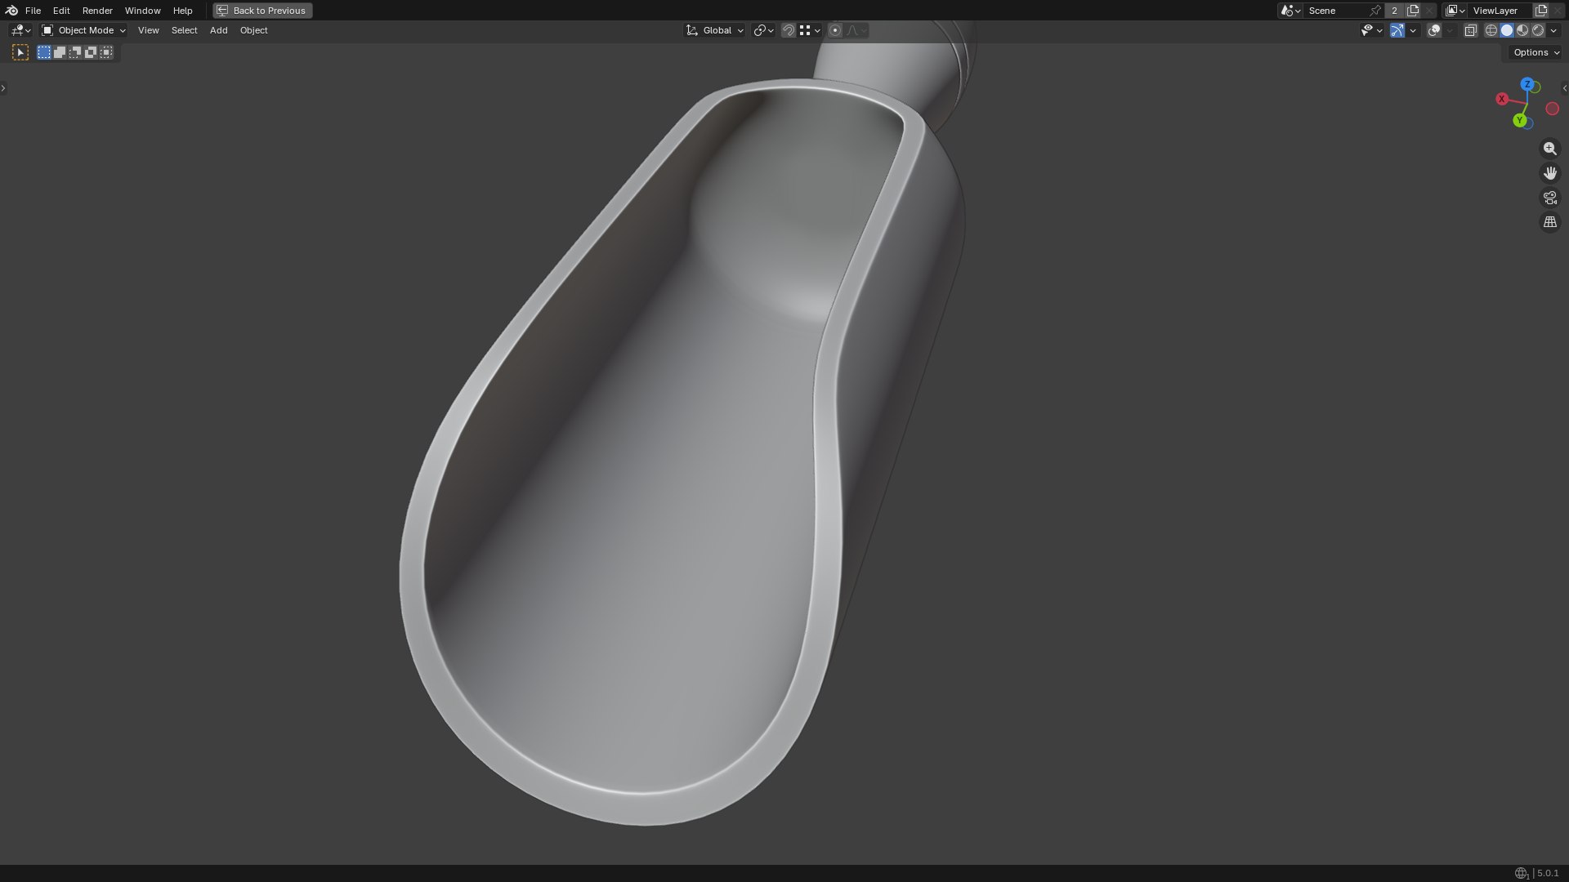
Task: Choose Invert selection mode icon
Action: (91, 52)
